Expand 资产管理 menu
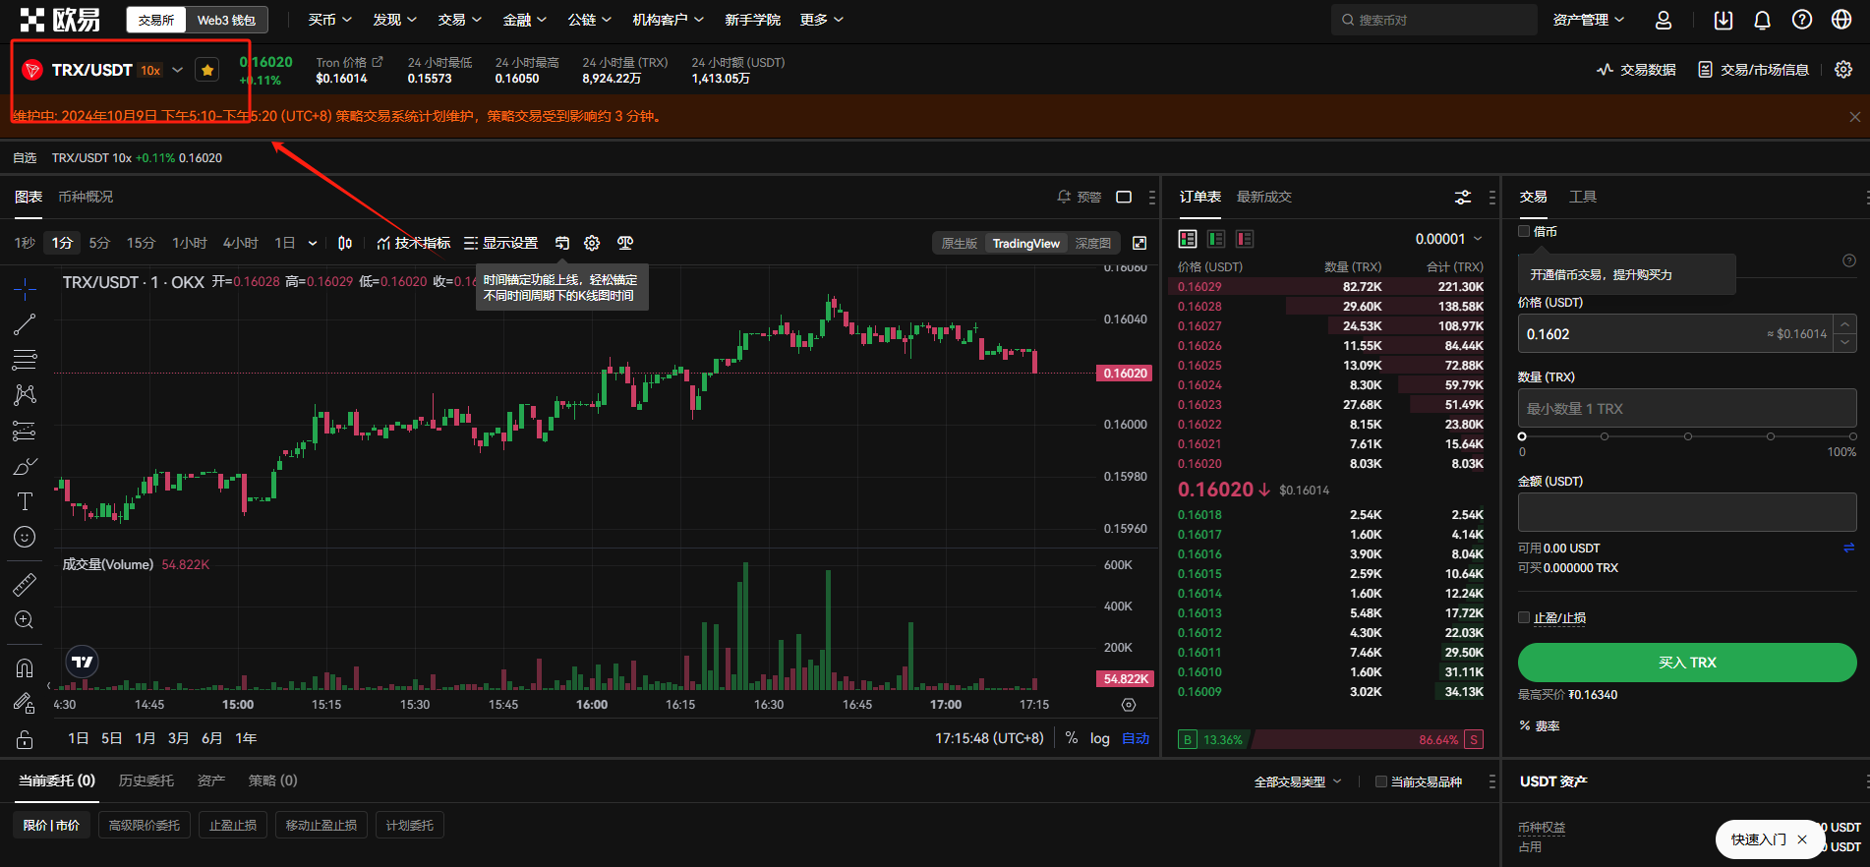The image size is (1870, 867). (x=1589, y=20)
